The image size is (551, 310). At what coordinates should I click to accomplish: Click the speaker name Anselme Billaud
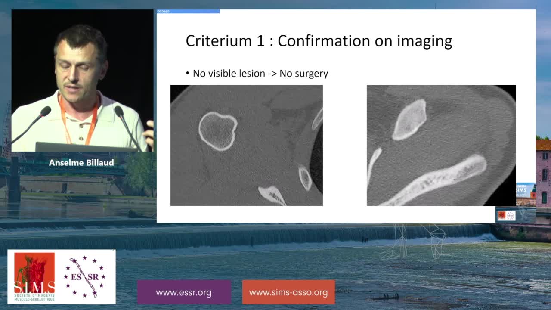(81, 163)
